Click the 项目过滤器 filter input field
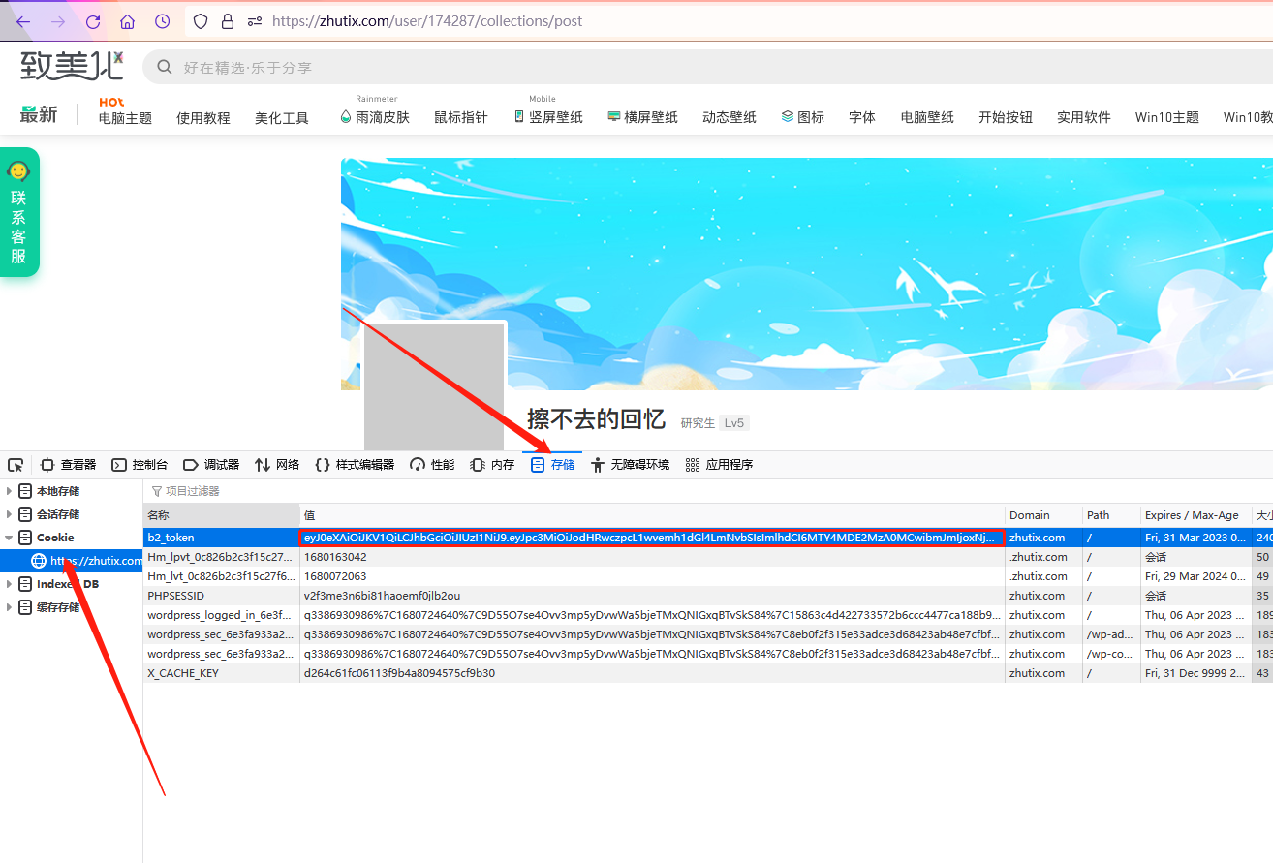The image size is (1273, 863). (581, 491)
